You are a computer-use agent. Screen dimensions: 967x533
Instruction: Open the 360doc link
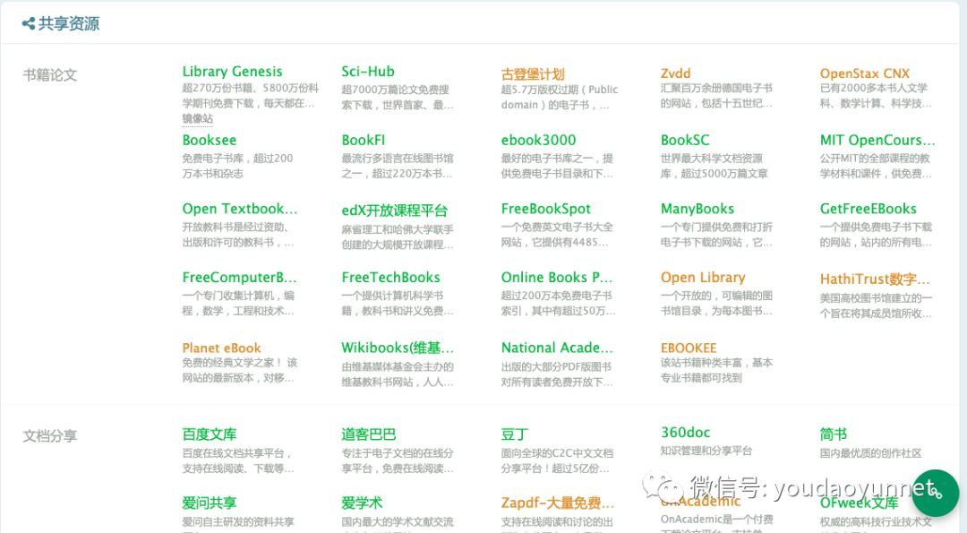click(x=685, y=433)
